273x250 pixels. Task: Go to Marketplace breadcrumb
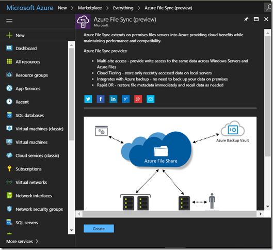coord(90,8)
